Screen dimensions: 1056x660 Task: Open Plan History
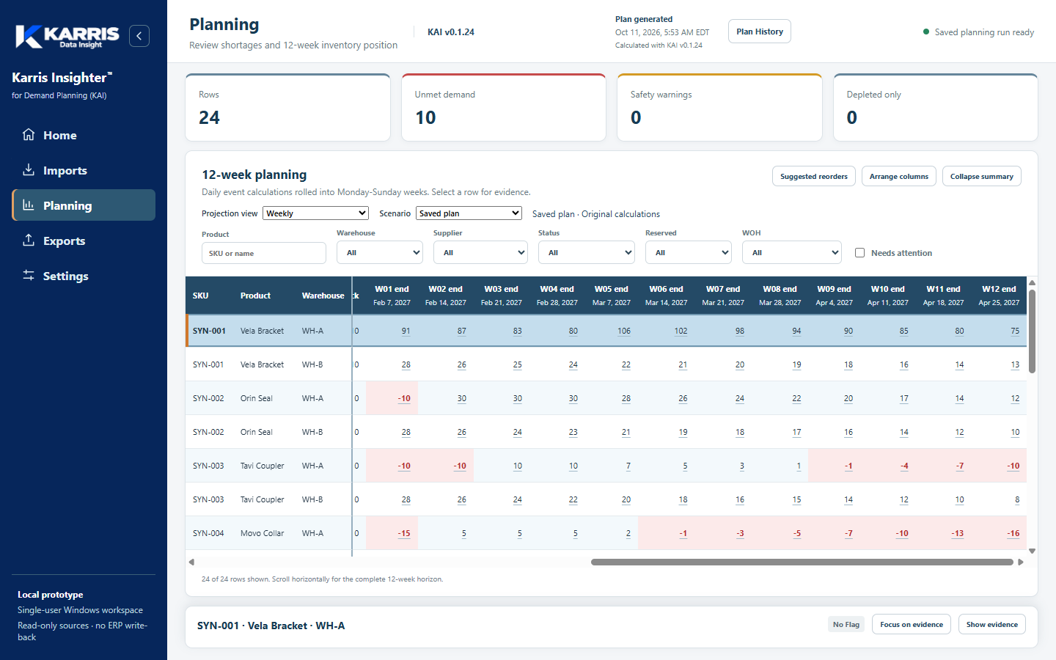760,32
